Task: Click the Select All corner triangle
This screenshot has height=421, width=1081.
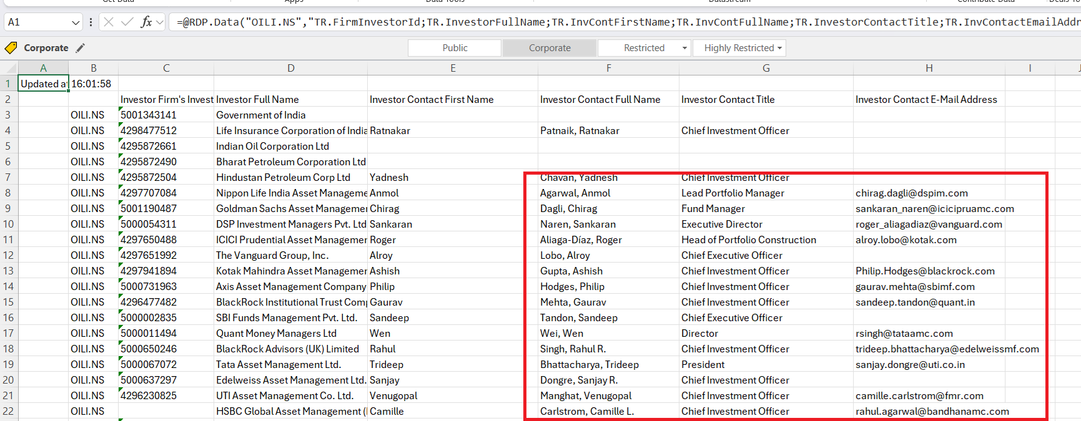Action: (9, 68)
